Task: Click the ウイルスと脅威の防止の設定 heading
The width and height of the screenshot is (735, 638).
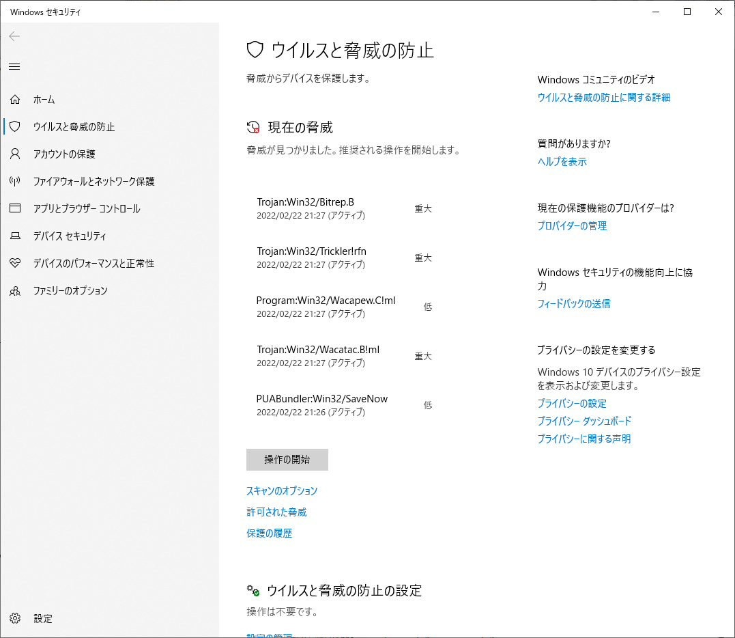Action: (345, 590)
